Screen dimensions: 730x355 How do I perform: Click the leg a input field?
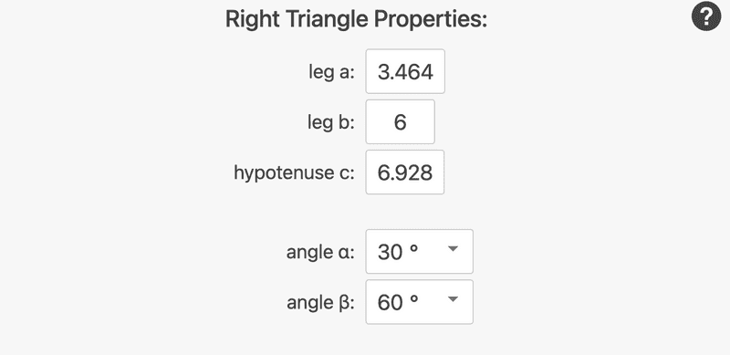point(405,71)
